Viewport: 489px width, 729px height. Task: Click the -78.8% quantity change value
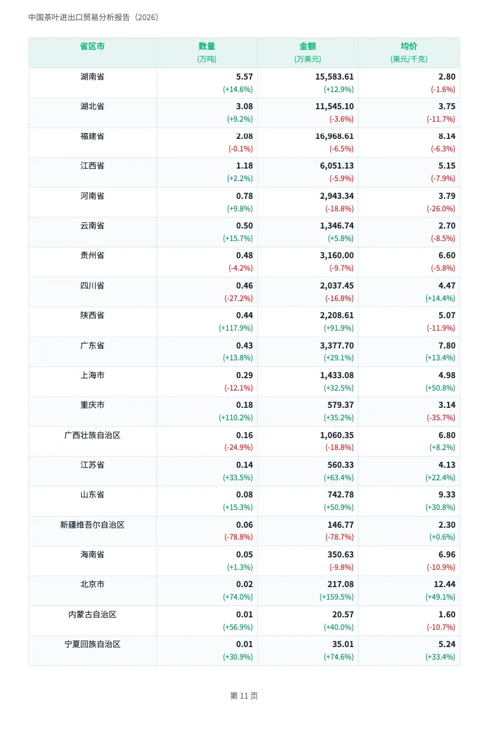coord(239,537)
